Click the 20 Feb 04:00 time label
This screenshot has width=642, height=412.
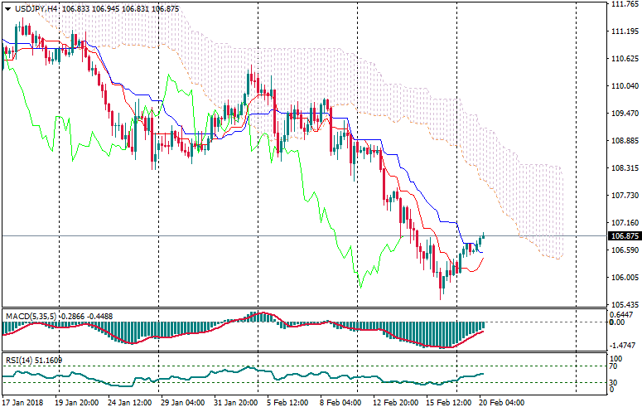[502, 402]
